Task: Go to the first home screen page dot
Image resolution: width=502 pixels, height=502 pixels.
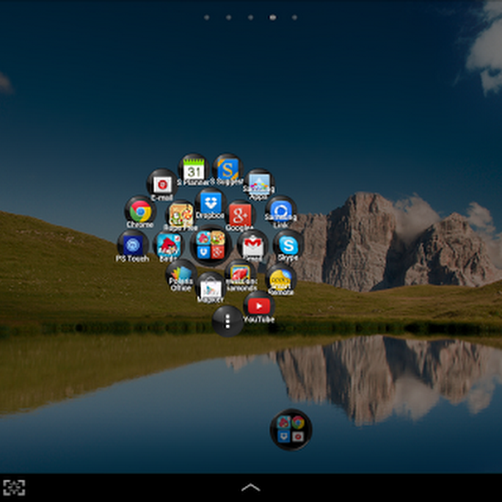Action: tap(207, 17)
